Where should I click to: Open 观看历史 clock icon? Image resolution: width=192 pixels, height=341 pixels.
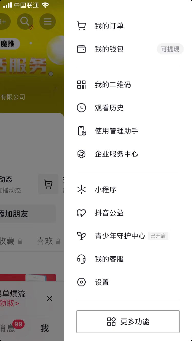[x=81, y=108]
